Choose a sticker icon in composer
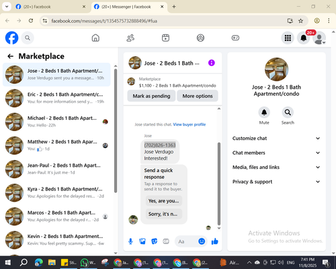Viewport: 336px width, 269px height. point(155,241)
